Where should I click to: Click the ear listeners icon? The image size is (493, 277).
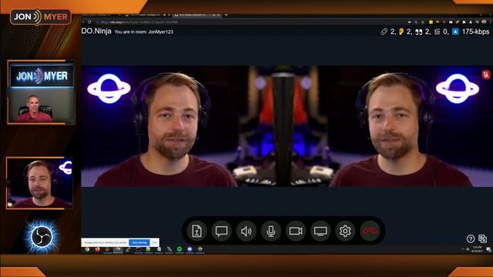pos(401,32)
